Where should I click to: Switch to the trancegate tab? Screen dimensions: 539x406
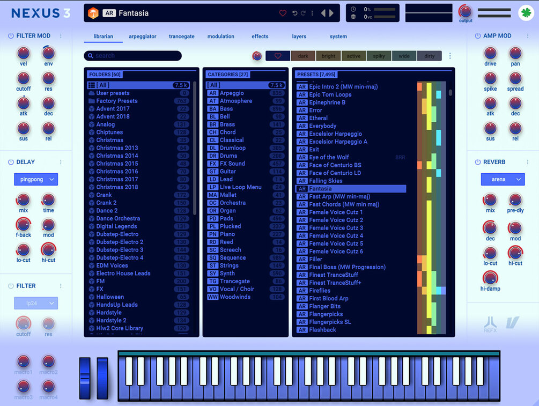coord(181,36)
